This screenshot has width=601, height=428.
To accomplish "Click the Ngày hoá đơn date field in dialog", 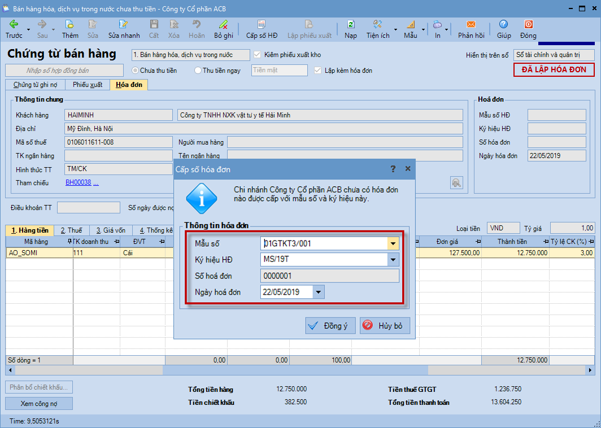I will click(287, 292).
